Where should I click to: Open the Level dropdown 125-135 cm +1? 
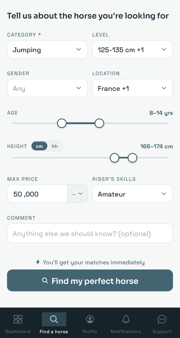[x=133, y=49]
